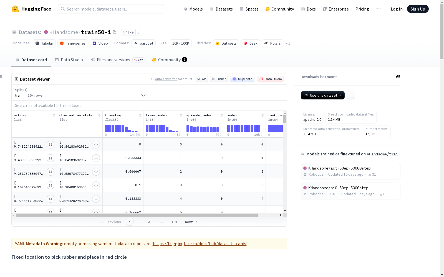
Task: Open the Dataset card tab
Action: click(31, 60)
